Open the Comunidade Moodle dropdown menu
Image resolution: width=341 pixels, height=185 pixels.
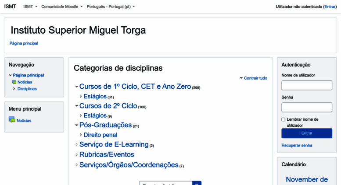[x=62, y=7]
